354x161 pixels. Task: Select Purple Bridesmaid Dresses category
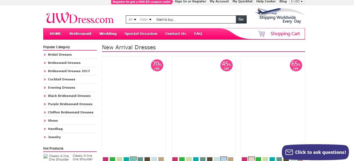(x=70, y=104)
